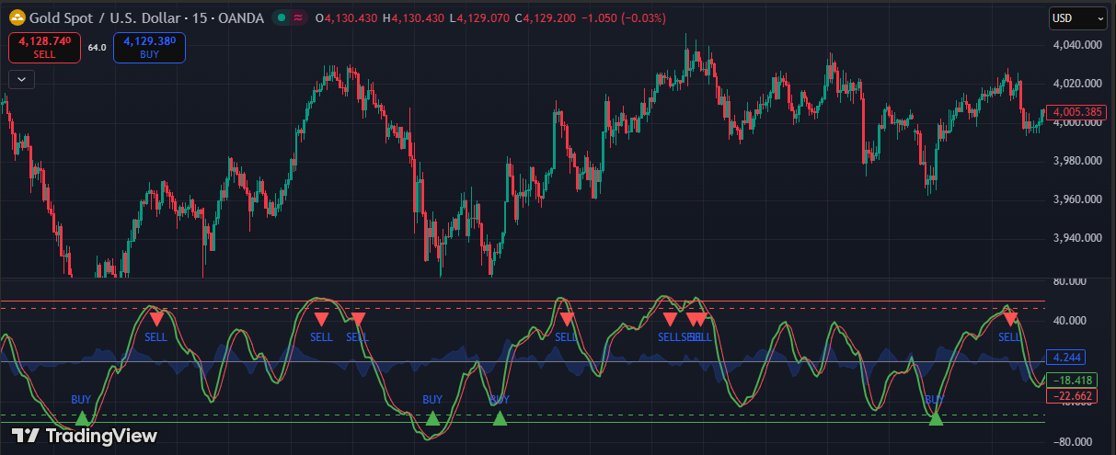Expand the indicator legend chevron
Viewport: 1116px width, 455px height.
[21, 79]
